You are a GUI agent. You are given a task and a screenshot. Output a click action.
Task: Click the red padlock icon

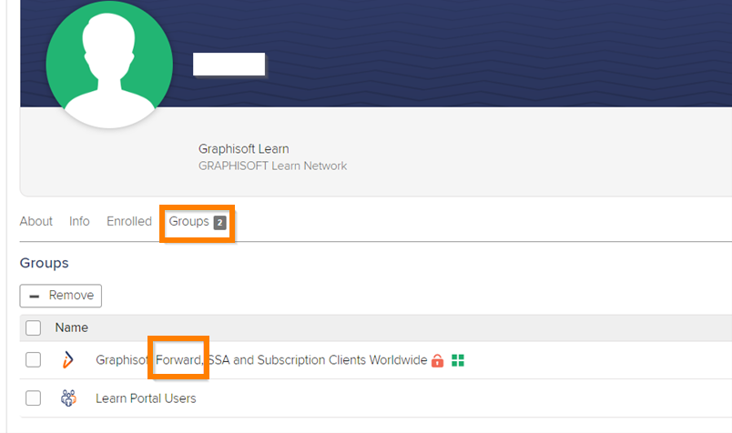point(437,360)
